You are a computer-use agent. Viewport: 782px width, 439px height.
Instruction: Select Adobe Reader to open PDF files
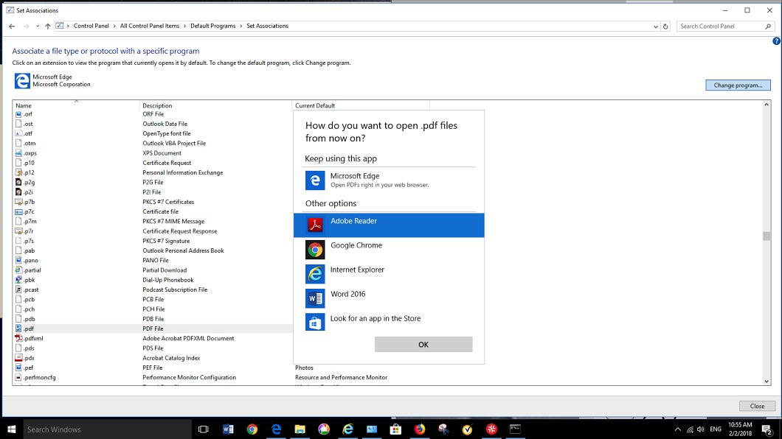pos(388,225)
